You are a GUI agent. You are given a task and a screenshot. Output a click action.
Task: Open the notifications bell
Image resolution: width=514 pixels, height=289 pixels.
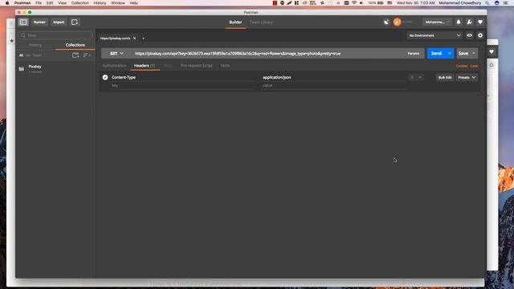pyautogui.click(x=459, y=22)
